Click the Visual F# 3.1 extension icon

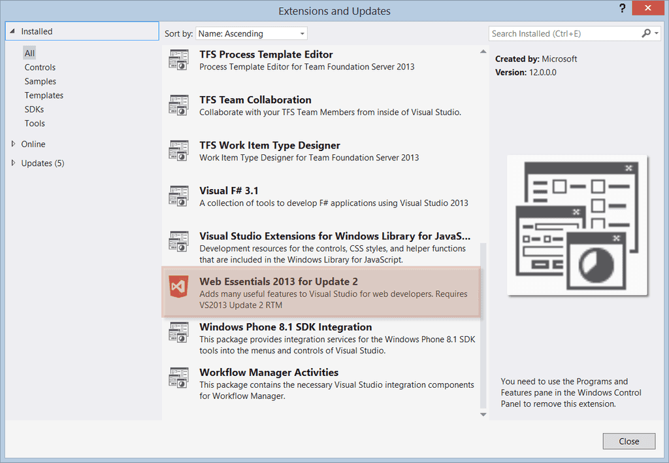pyautogui.click(x=178, y=196)
